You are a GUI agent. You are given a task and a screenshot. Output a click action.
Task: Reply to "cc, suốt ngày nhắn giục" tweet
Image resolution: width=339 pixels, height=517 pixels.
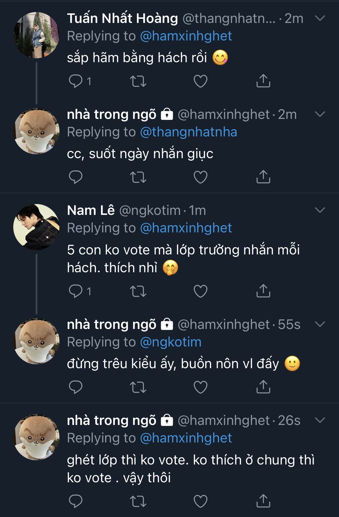pyautogui.click(x=75, y=177)
